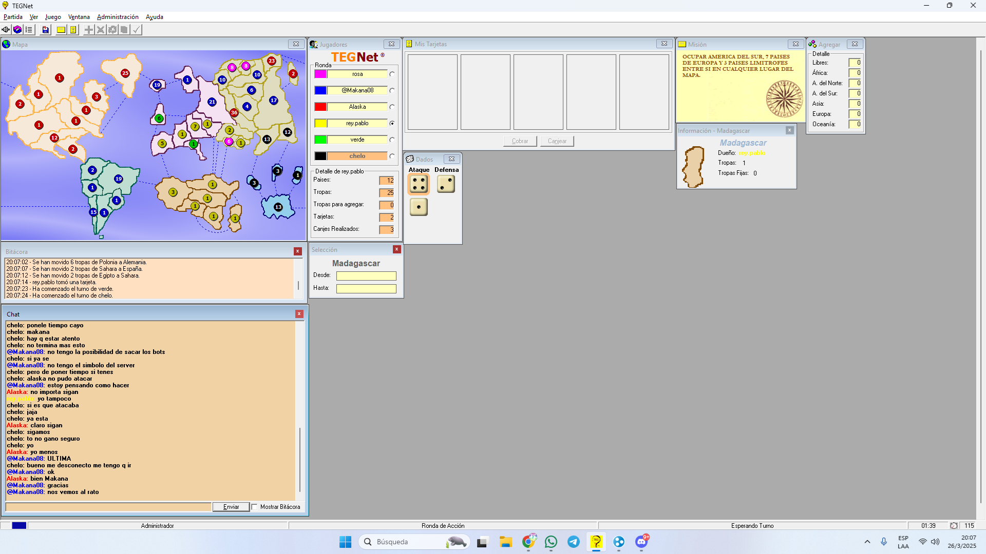Screen dimensions: 986x554
Task: Open the Administración menu
Action: click(118, 17)
